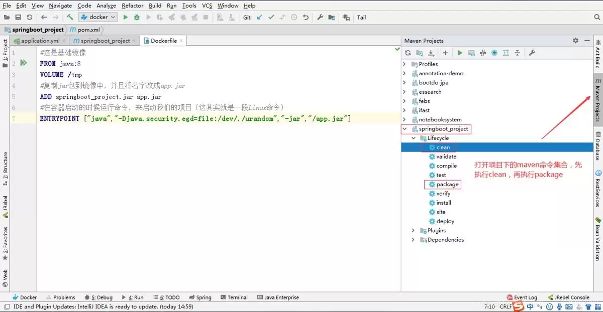Build the project using the hammer icon
This screenshot has width=603, height=312.
coord(70,17)
